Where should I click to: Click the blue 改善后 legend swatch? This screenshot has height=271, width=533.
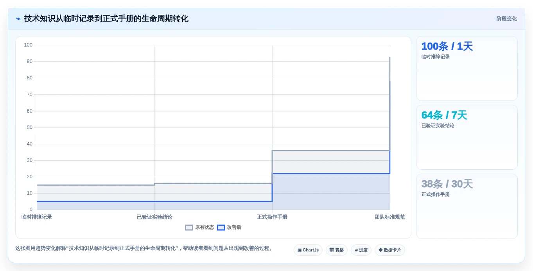tap(221, 228)
